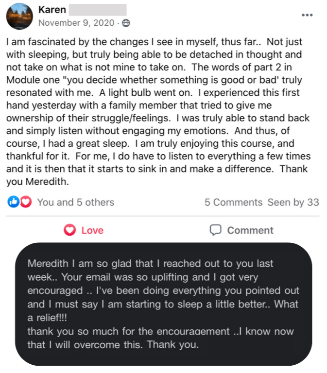Image resolution: width=327 pixels, height=373 pixels.
Task: View who reacted: You and 5 others
Action: click(x=75, y=202)
